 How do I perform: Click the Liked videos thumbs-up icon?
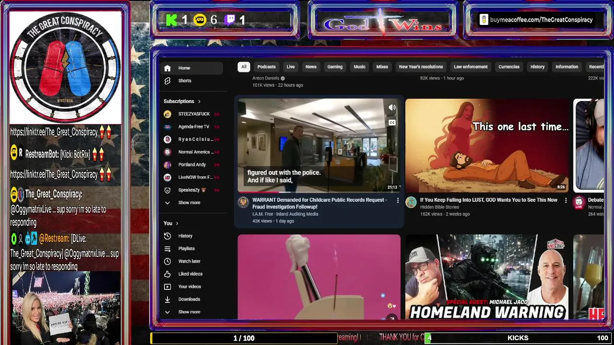[x=167, y=274]
